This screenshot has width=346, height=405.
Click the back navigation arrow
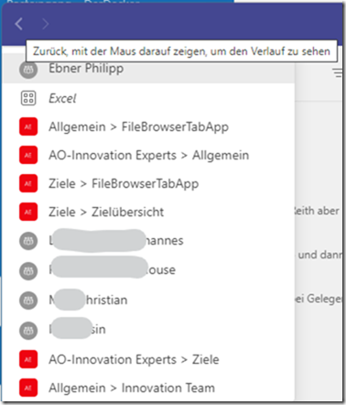(x=19, y=24)
